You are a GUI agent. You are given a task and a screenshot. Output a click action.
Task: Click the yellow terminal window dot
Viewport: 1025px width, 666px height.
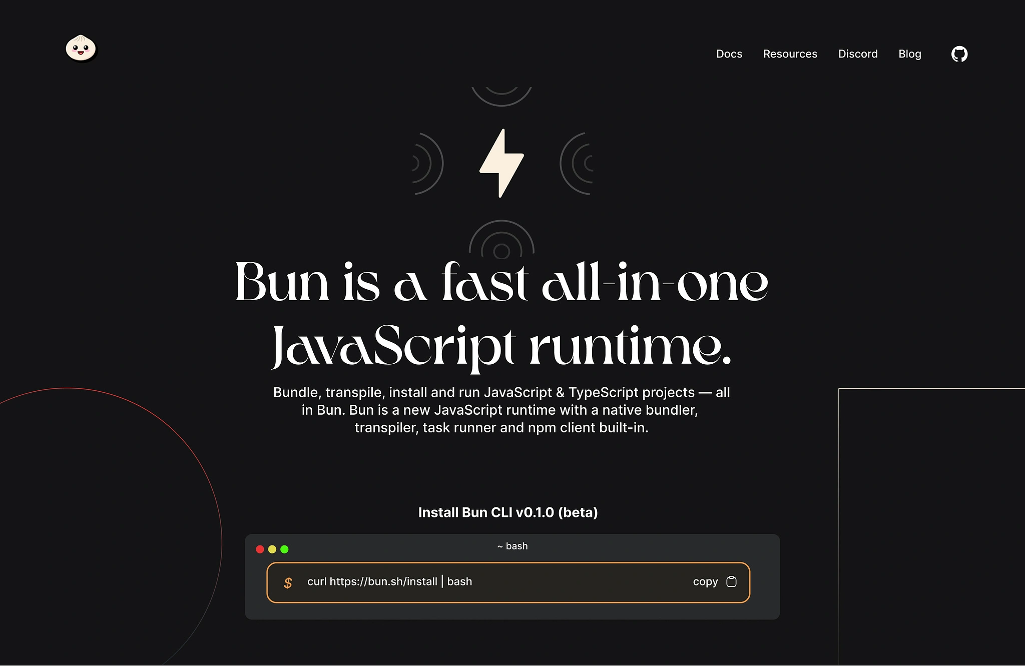pos(272,549)
